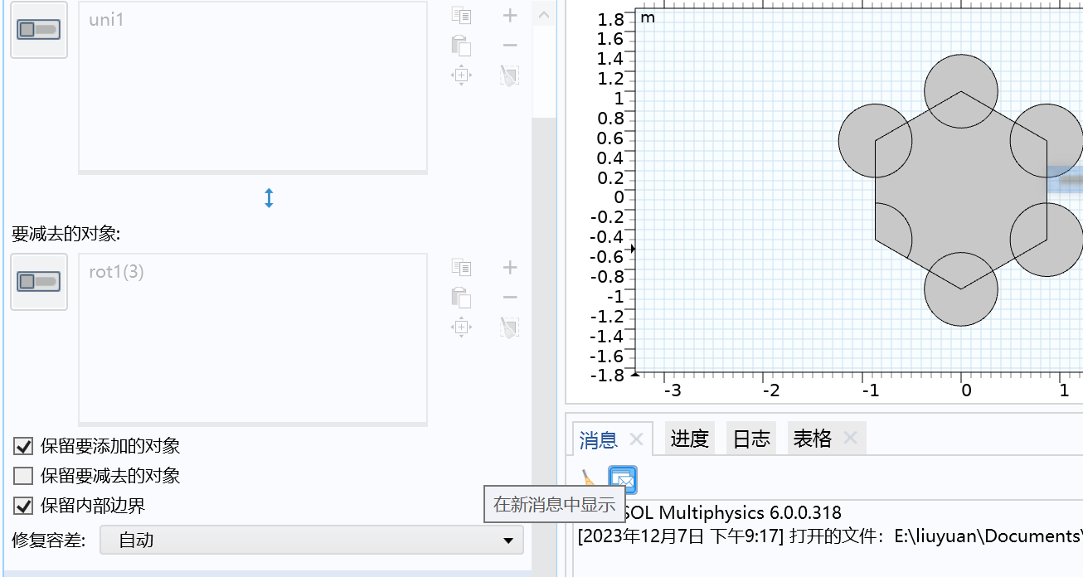The image size is (1083, 577).
Task: Copy selection icon beside uni1 list
Action: (461, 15)
